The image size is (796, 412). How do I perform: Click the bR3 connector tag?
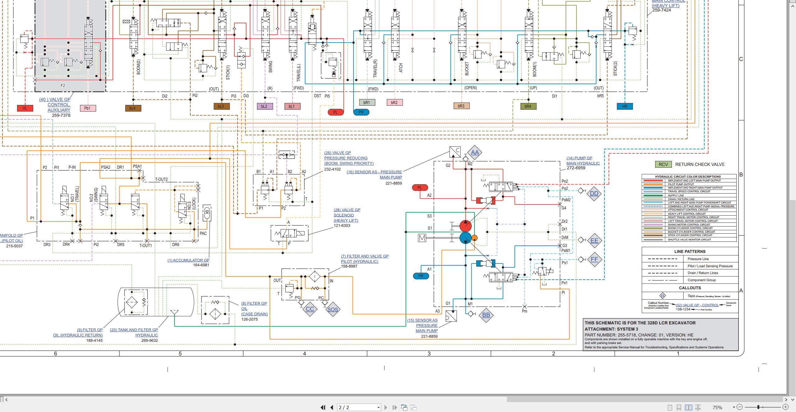pos(461,106)
